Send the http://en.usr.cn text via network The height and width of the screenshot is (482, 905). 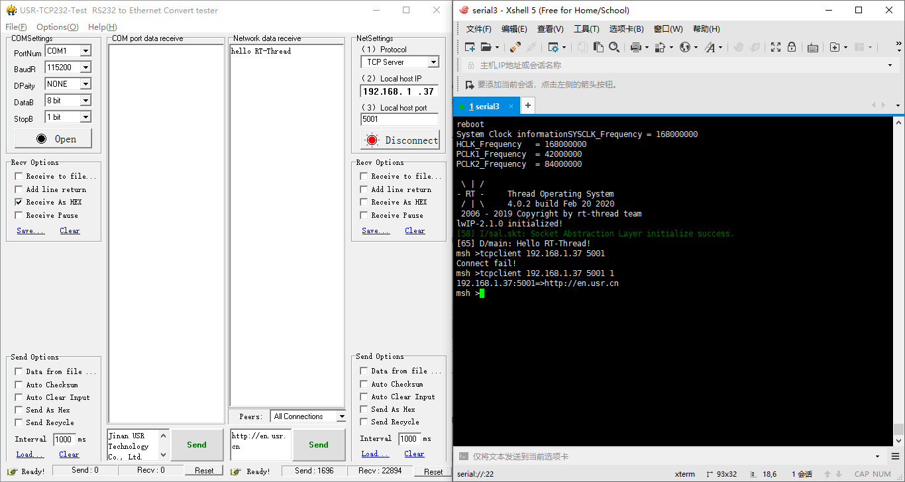click(319, 444)
